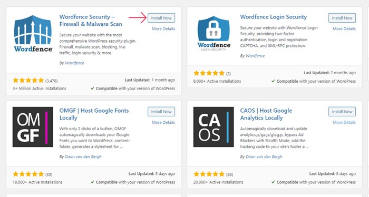Open OMGF | Host Google Fonts Locally title
Viewport: 369px width, 197px height.
tap(94, 114)
